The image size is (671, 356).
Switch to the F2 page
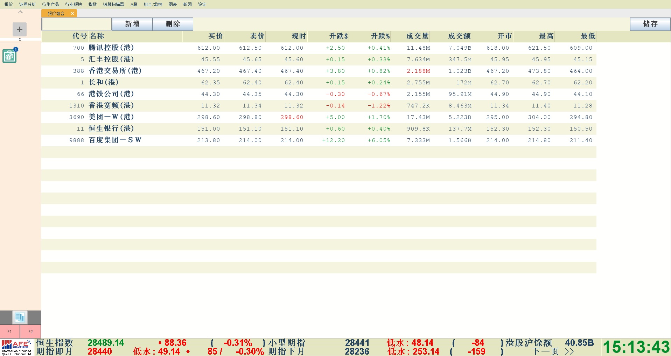point(30,331)
